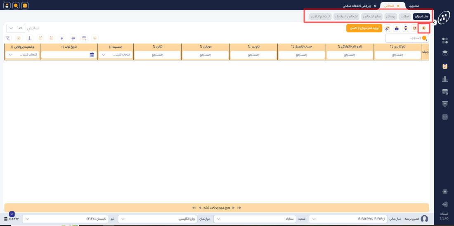Image resolution: width=454 pixels, height=226 pixels.
Task: Click the user profile icon in the top bar
Action: [x=7, y=6]
